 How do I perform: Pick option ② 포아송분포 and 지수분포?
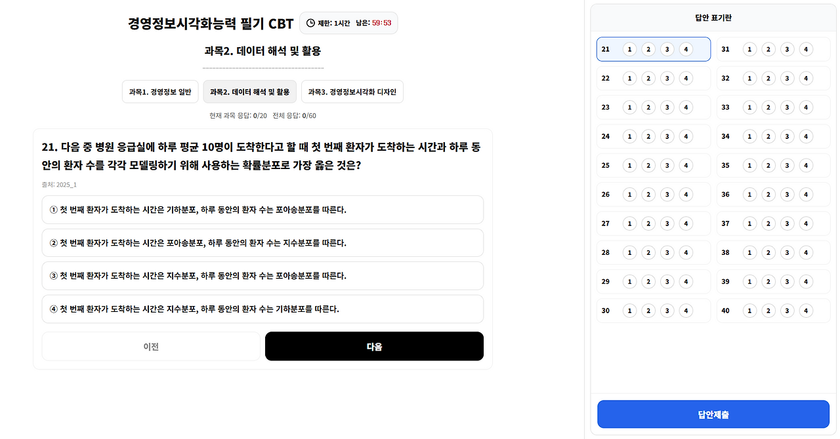tap(262, 242)
